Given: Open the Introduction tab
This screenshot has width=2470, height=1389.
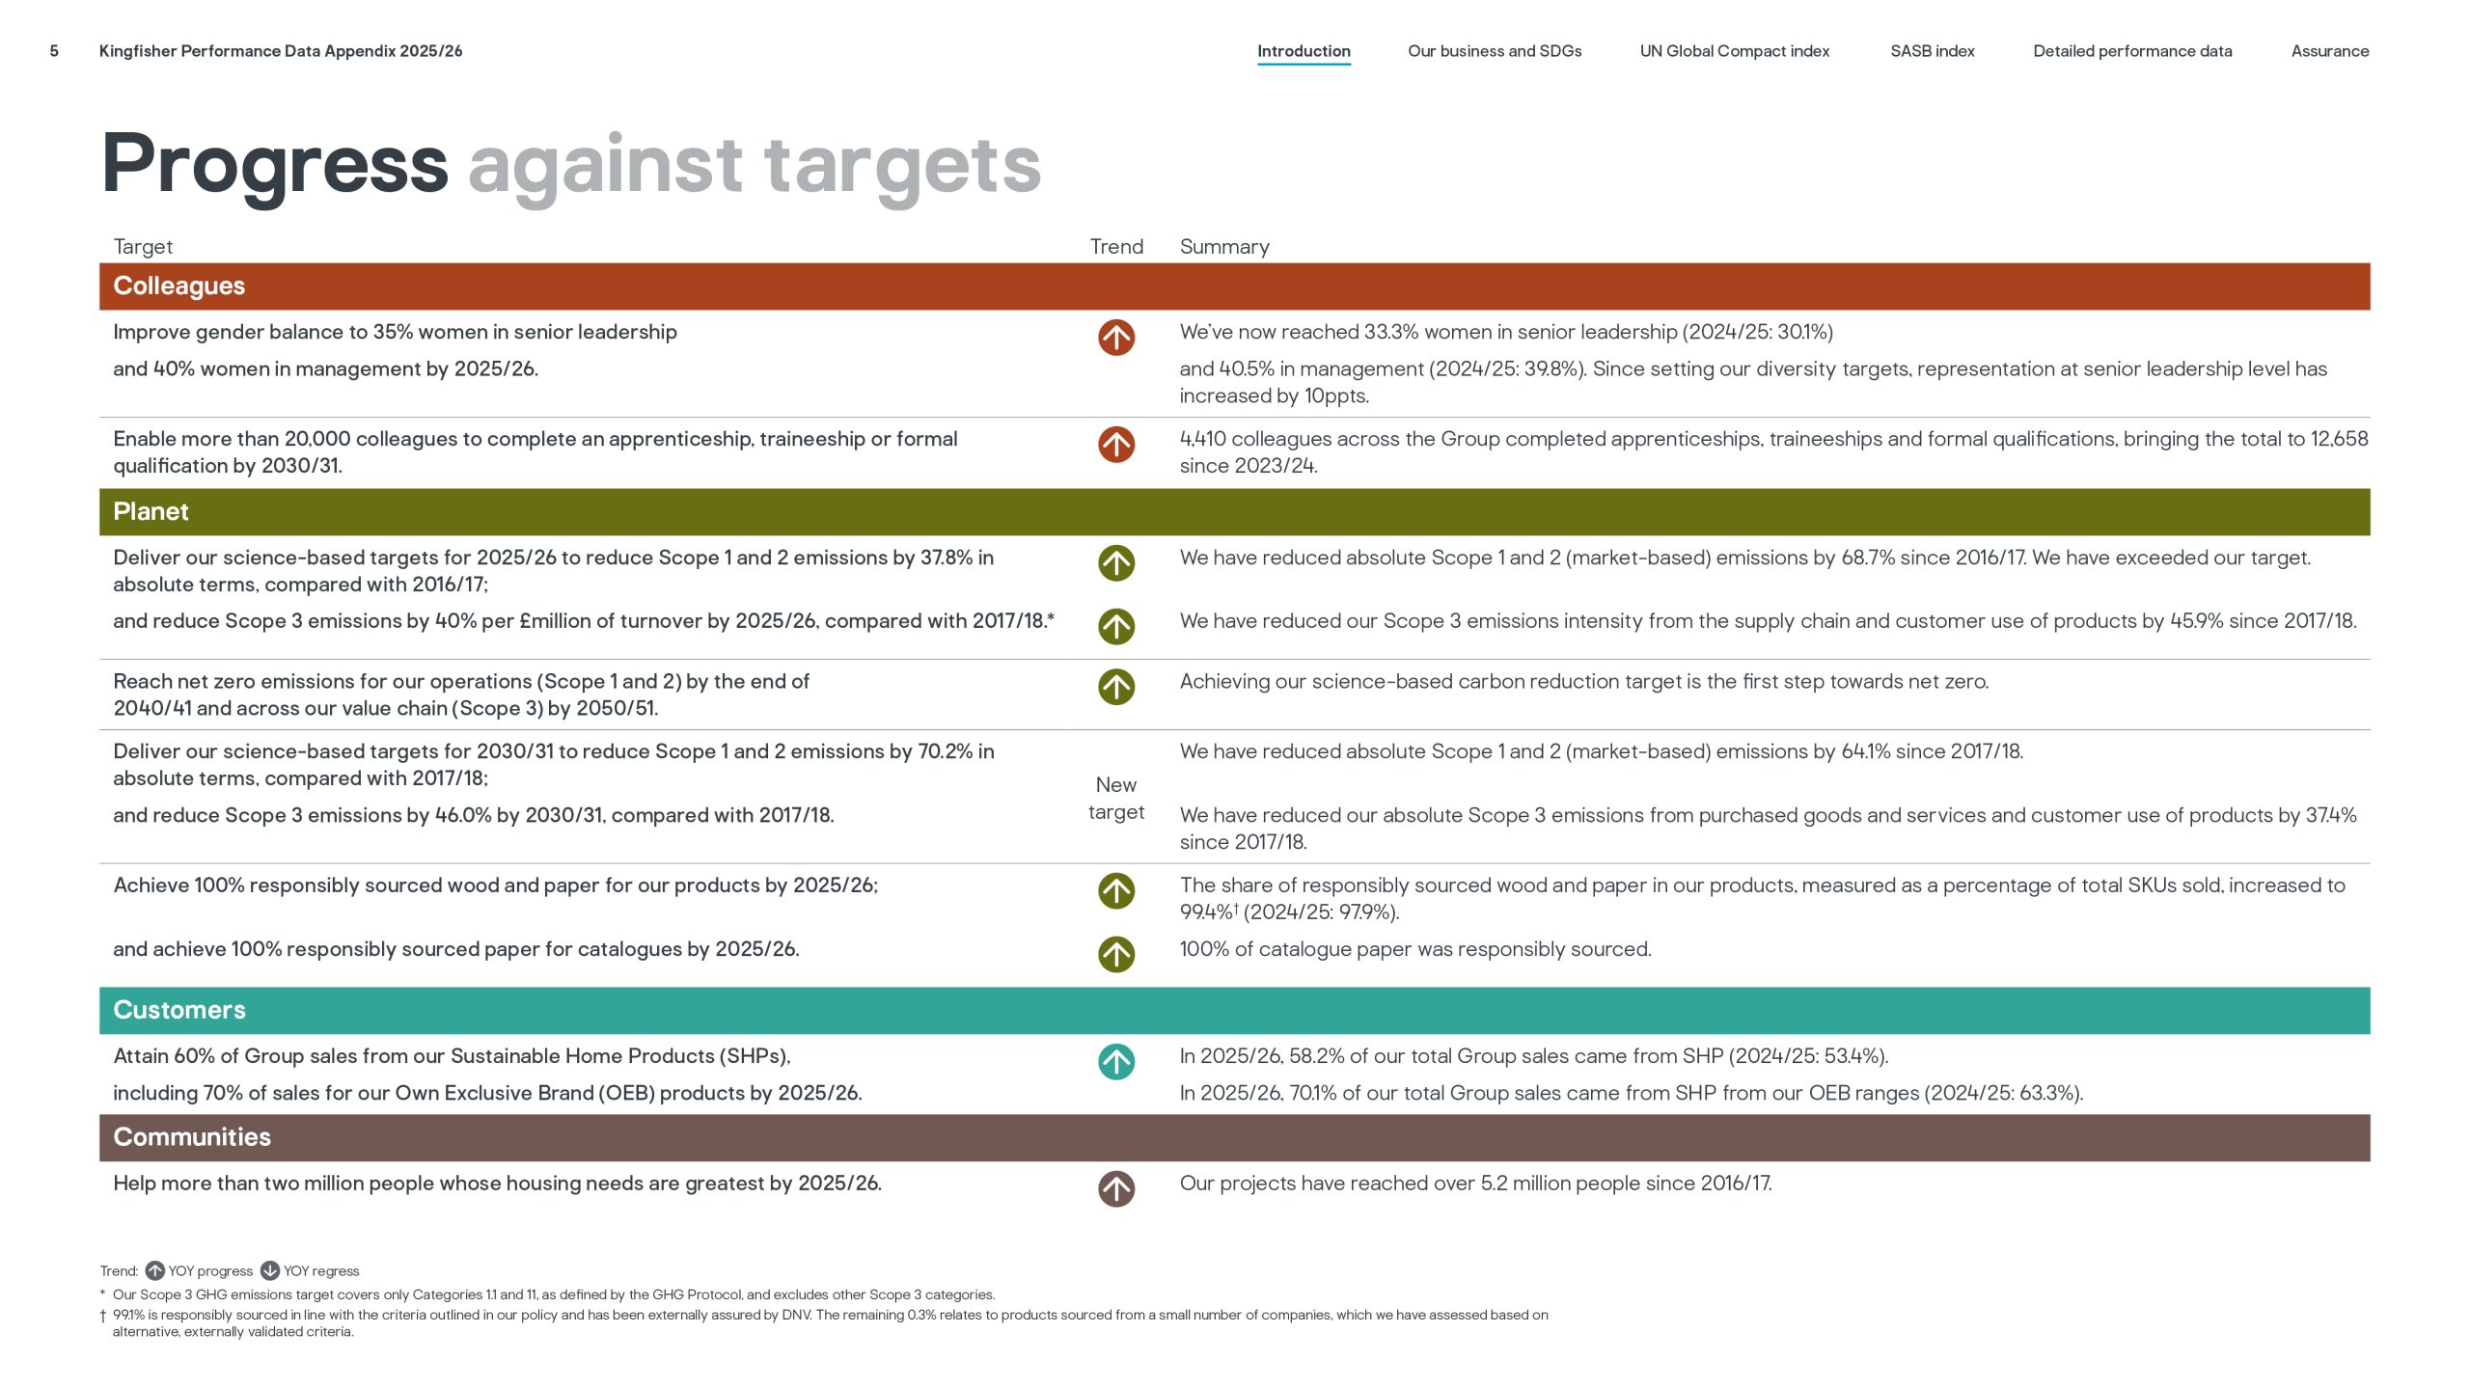Looking at the screenshot, I should [x=1304, y=51].
